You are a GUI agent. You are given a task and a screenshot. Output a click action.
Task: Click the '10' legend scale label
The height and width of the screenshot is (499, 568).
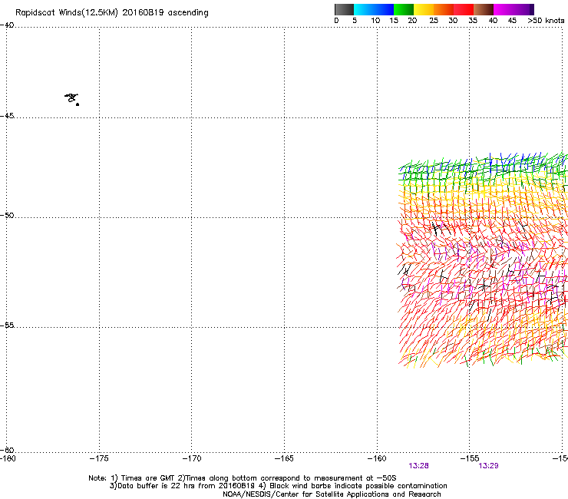click(x=375, y=21)
